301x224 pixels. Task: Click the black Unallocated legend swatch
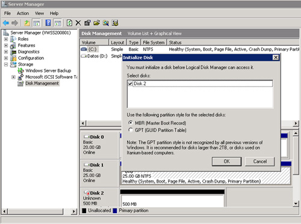pos(84,211)
